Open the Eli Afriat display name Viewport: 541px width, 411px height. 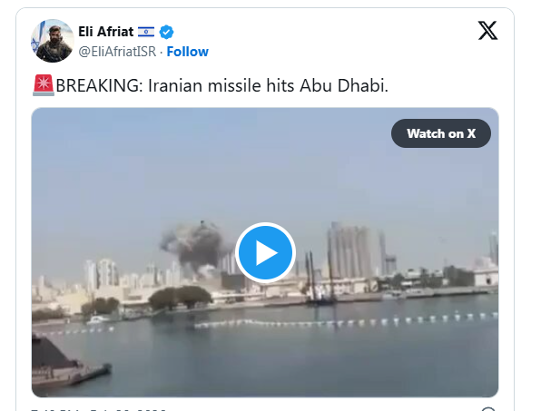click(x=105, y=32)
